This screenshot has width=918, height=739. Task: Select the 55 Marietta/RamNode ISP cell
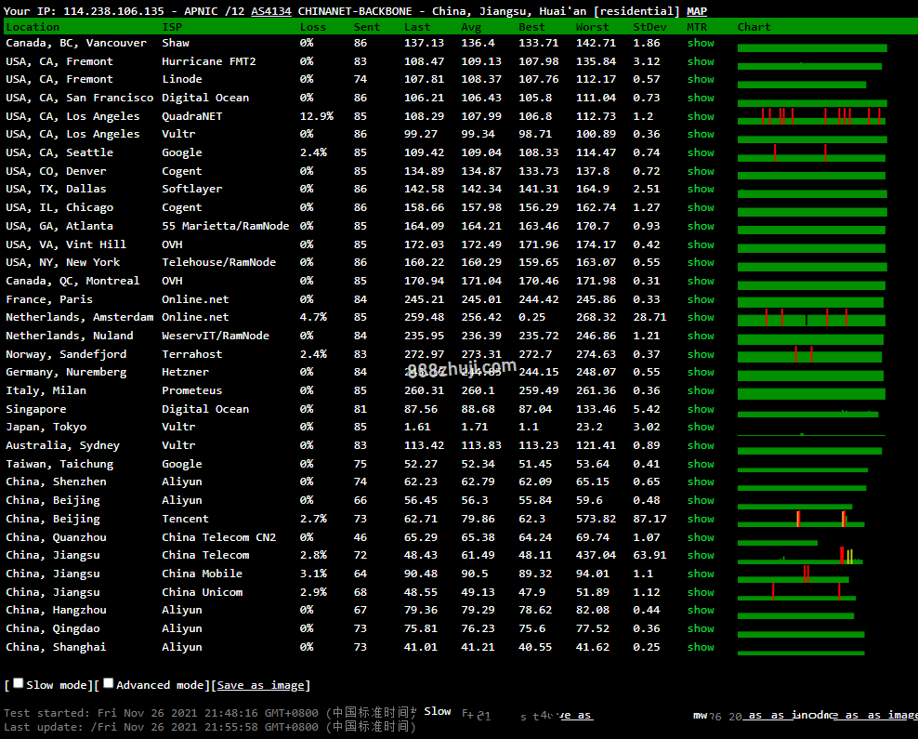(x=226, y=226)
